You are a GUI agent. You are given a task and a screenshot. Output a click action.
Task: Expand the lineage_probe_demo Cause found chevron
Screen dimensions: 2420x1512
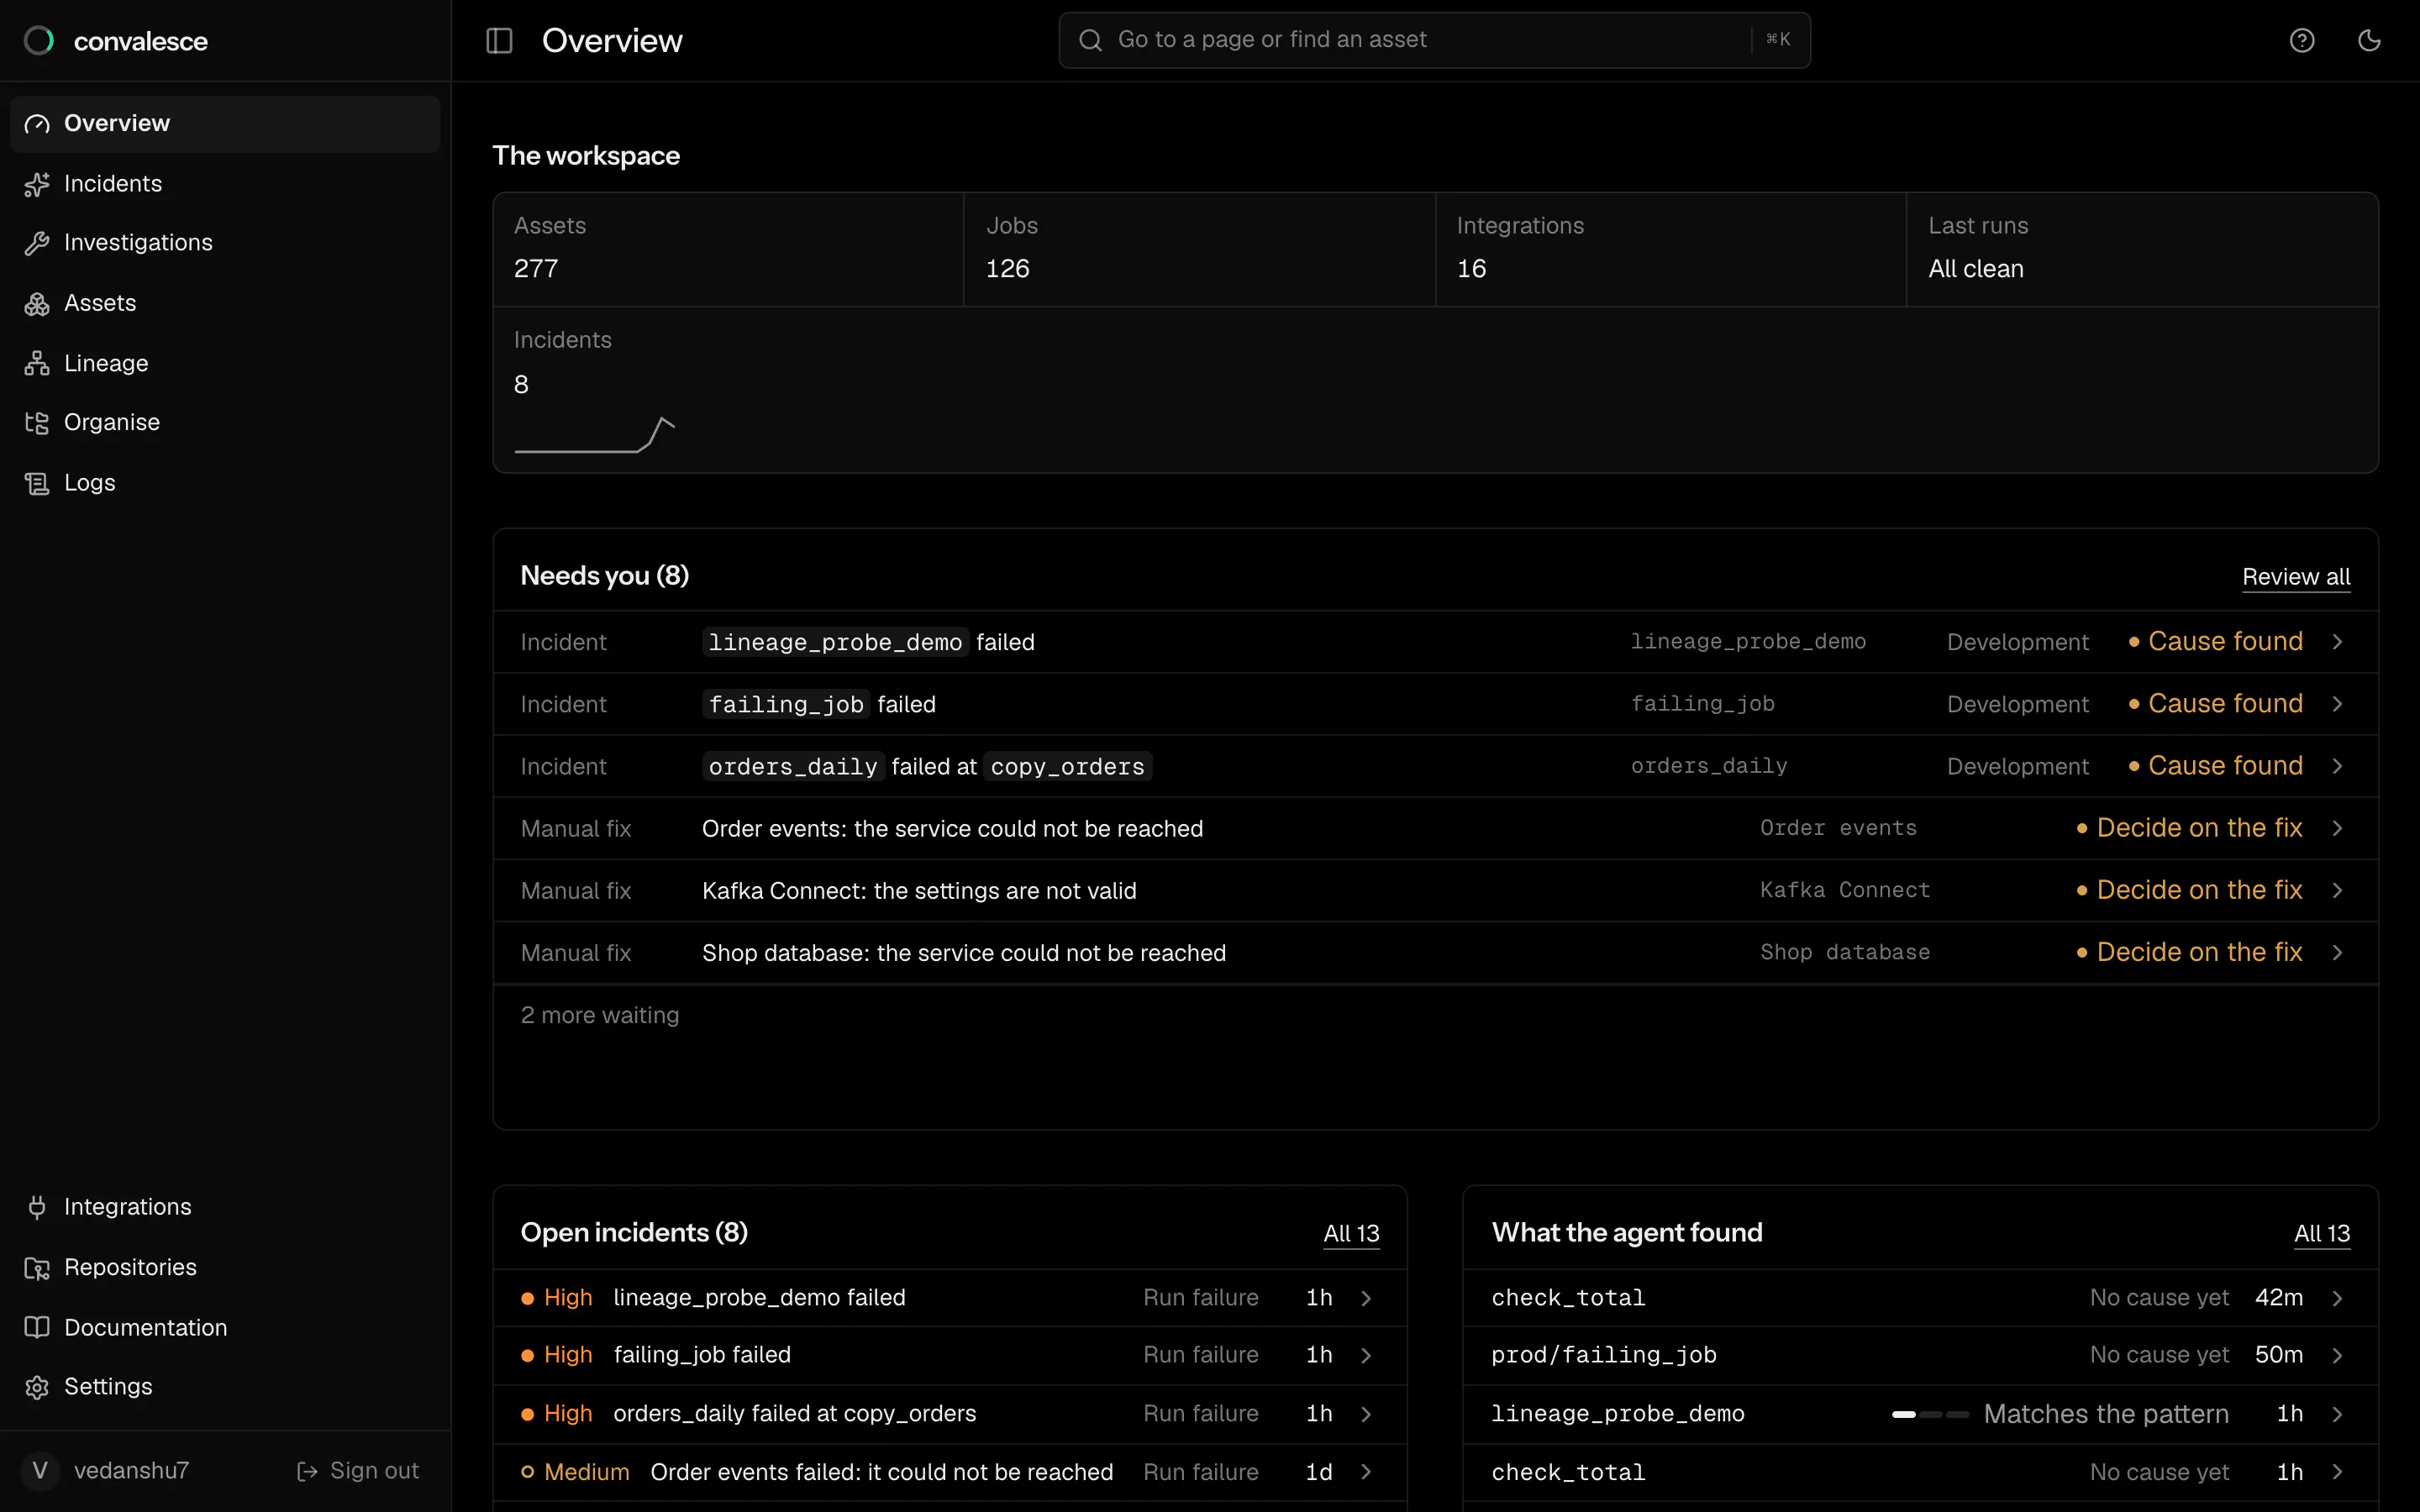click(2337, 642)
